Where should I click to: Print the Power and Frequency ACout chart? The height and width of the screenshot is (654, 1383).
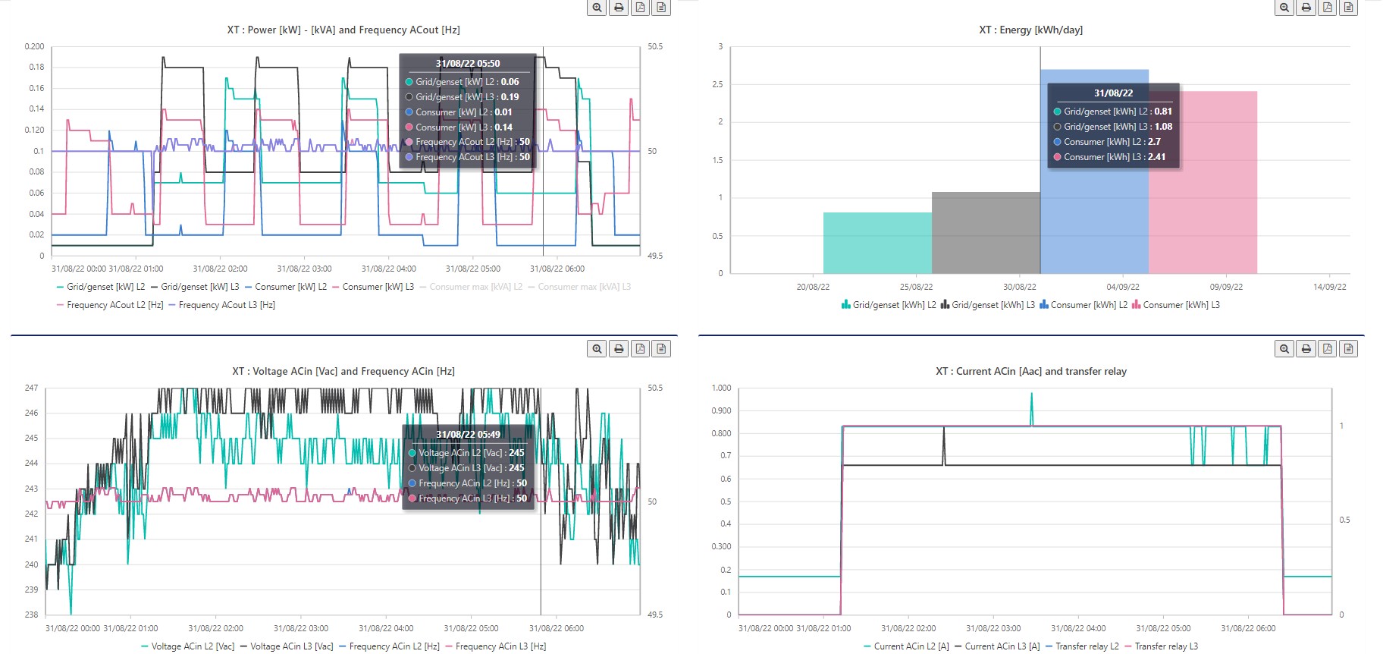click(x=619, y=8)
